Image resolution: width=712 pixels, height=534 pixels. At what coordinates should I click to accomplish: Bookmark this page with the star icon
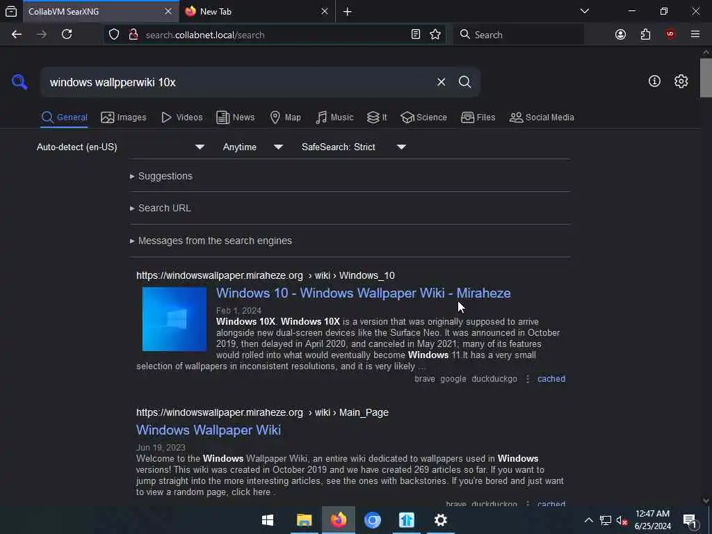coord(435,35)
